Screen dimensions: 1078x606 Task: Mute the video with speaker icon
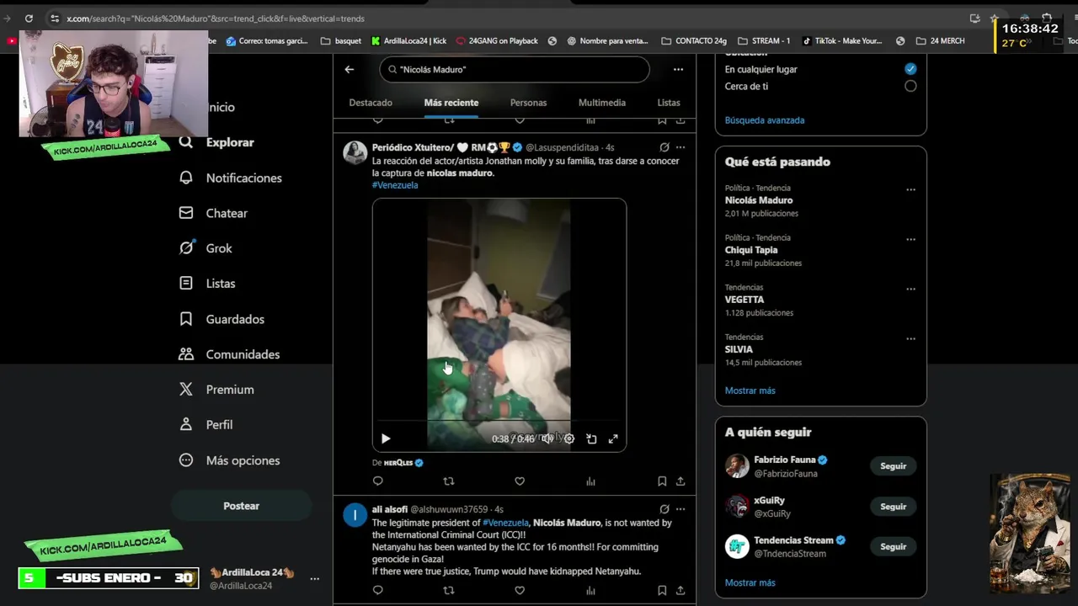click(547, 439)
